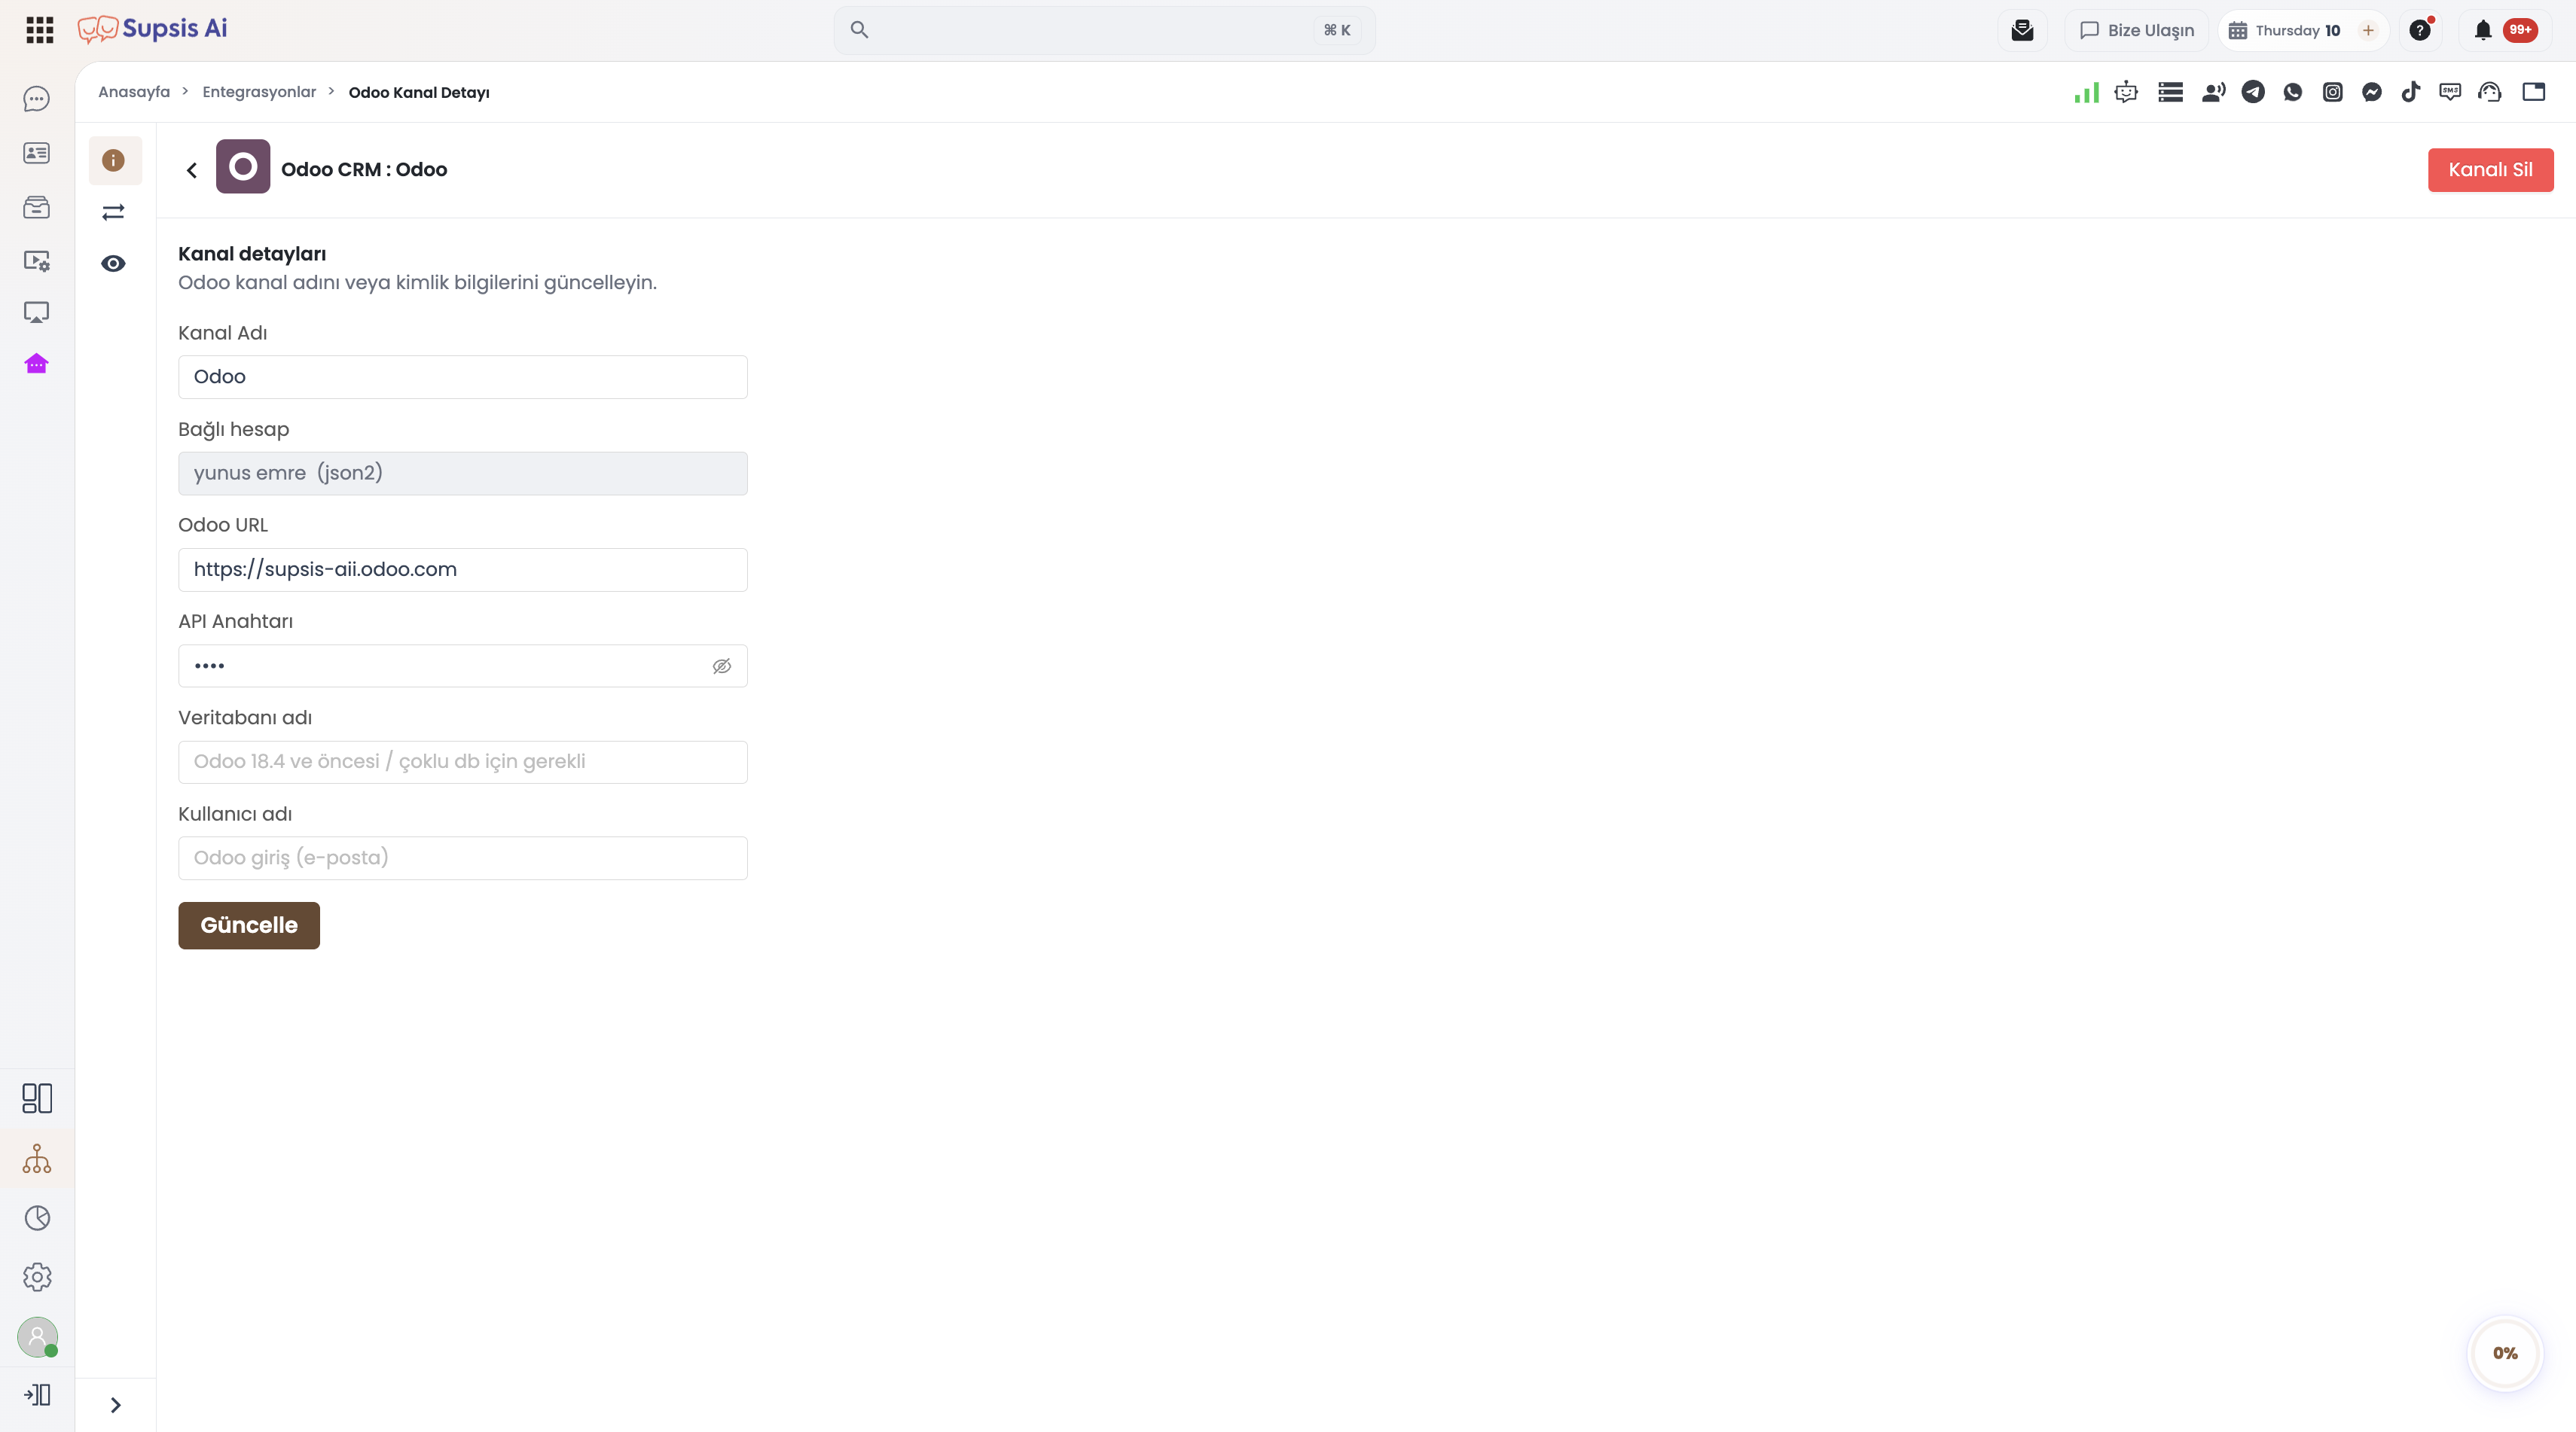Click the server list rows icon

[x=2170, y=92]
